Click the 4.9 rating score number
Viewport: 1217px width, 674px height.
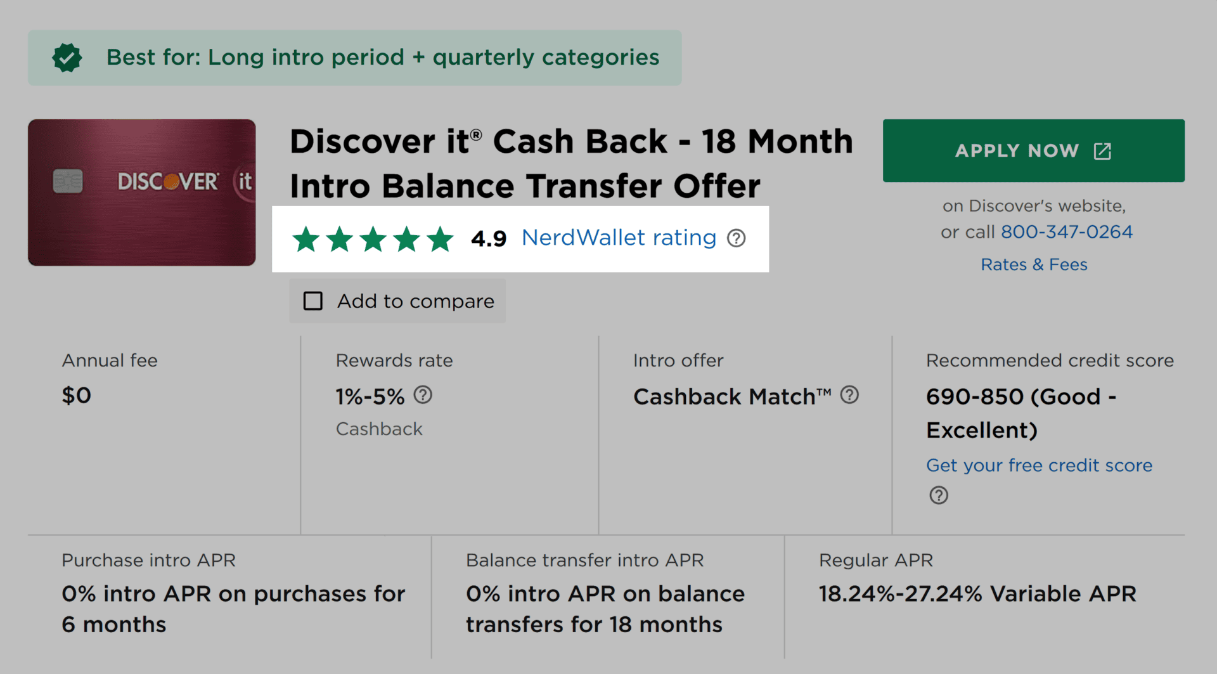tap(488, 239)
